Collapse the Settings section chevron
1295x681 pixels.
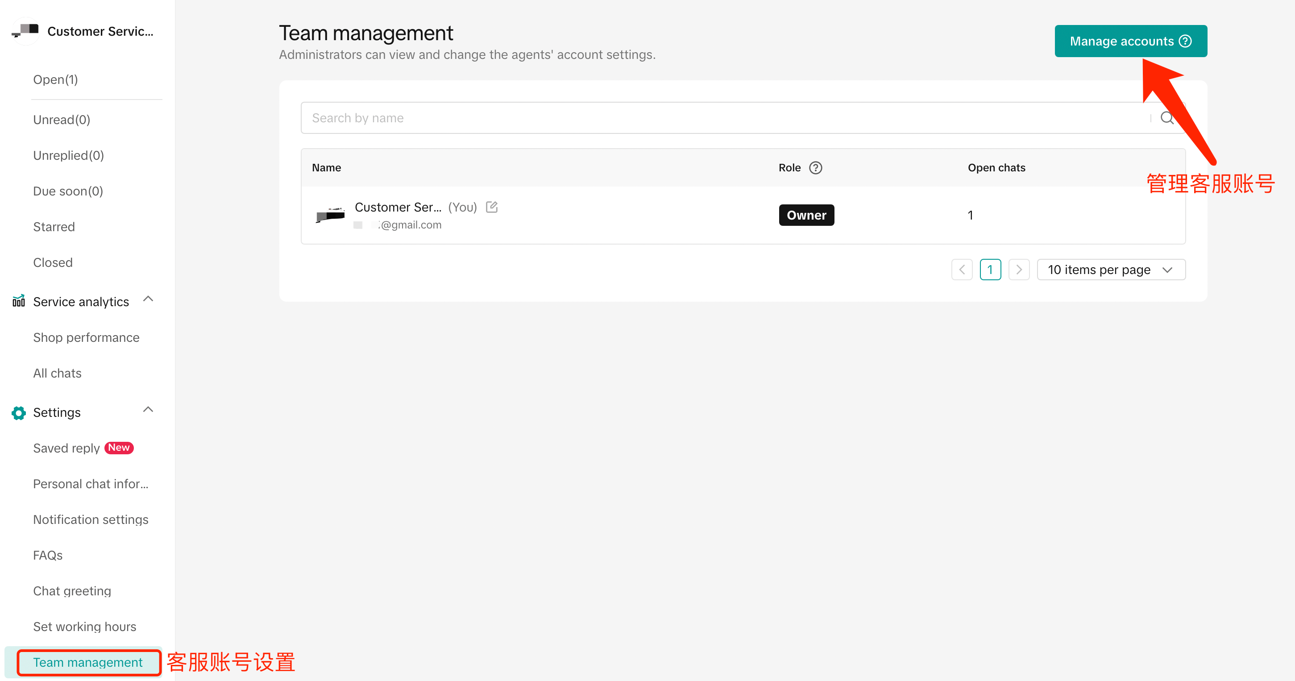coord(148,410)
